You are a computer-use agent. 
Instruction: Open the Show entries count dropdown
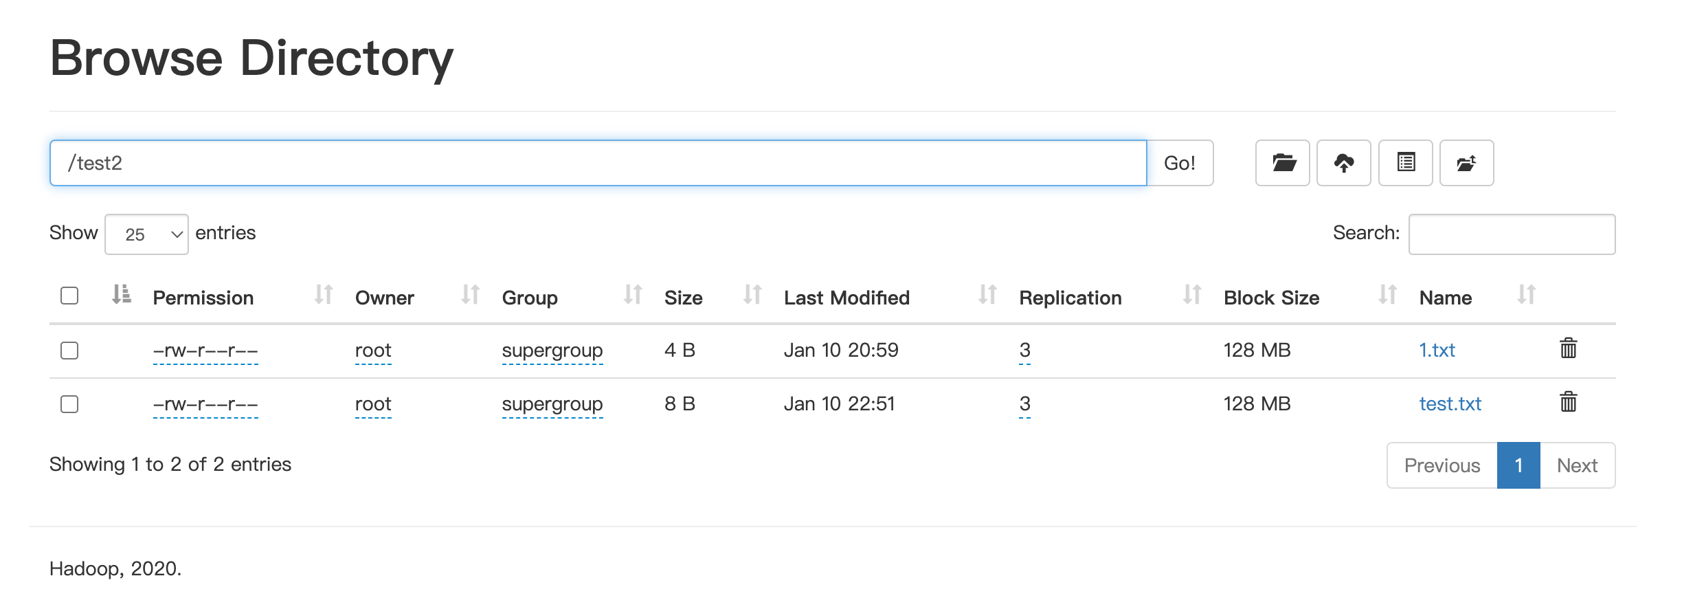146,234
